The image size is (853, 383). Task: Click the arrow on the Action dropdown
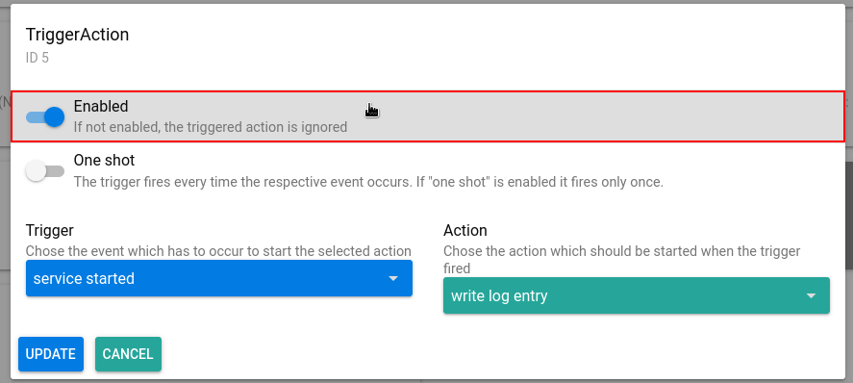point(811,296)
